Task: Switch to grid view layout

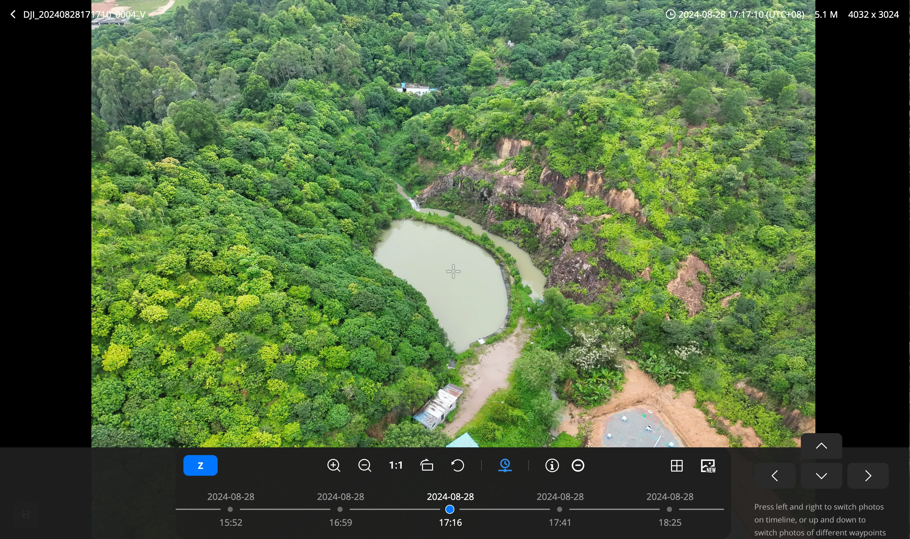Action: [x=677, y=466]
